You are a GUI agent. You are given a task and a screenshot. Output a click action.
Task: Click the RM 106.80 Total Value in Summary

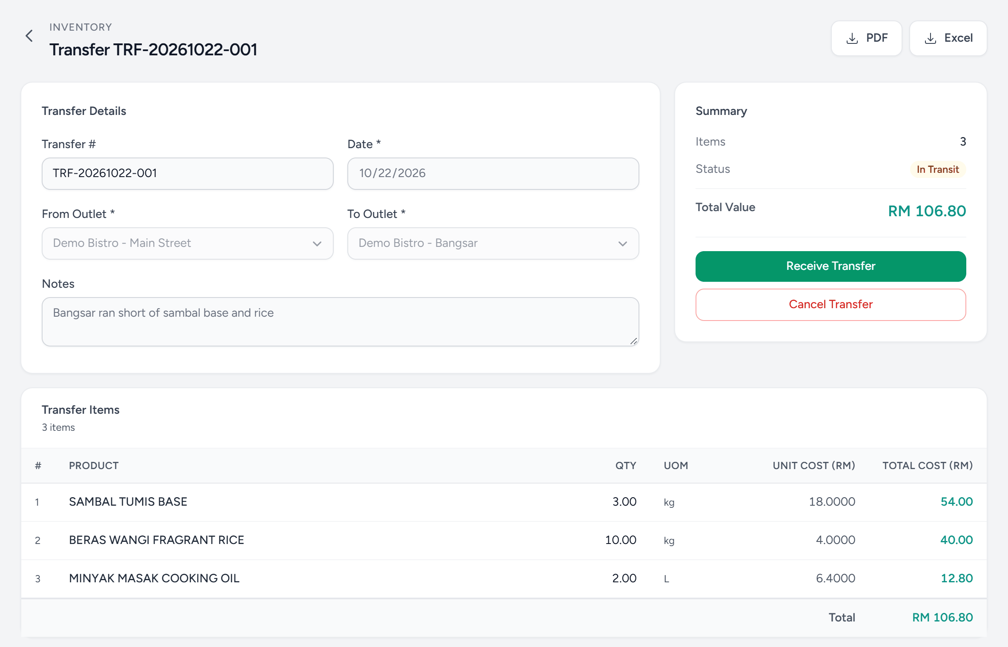[927, 211]
